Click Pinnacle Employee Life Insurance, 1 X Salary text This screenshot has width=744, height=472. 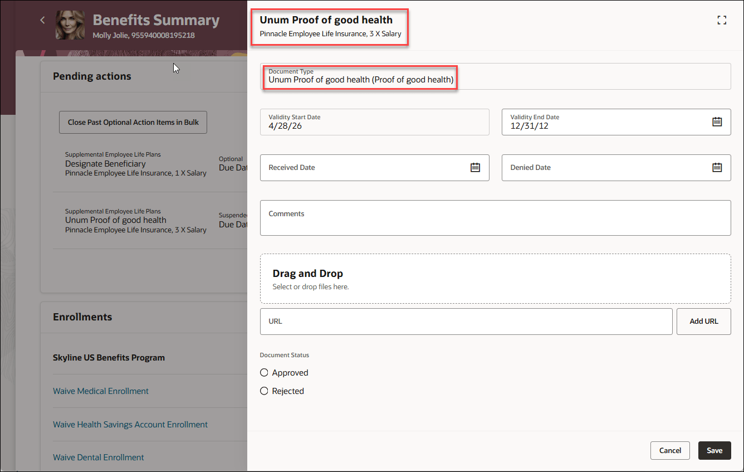click(x=136, y=173)
